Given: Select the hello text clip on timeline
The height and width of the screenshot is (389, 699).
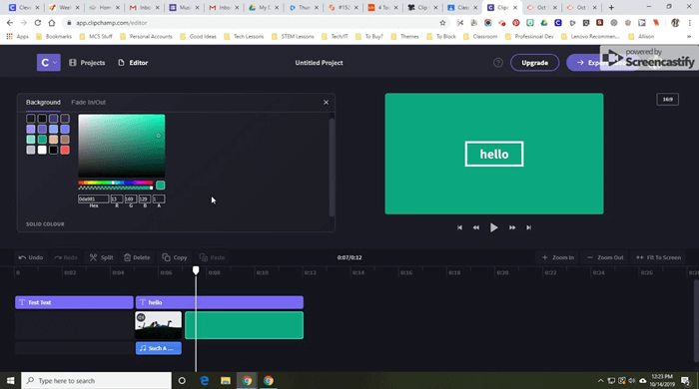Looking at the screenshot, I should 220,302.
